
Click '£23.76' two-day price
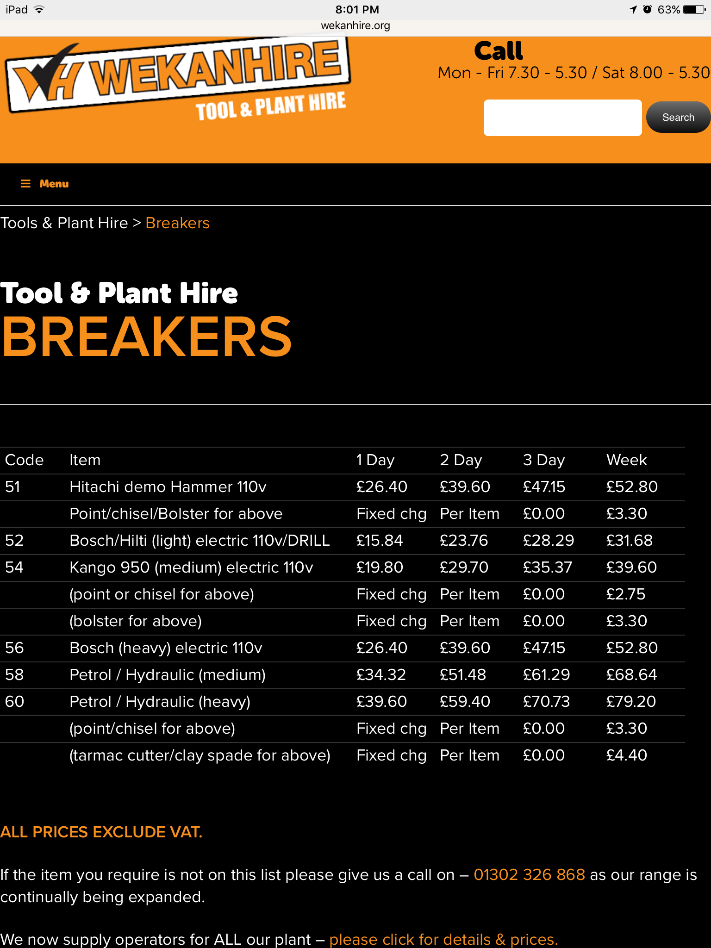pyautogui.click(x=464, y=541)
